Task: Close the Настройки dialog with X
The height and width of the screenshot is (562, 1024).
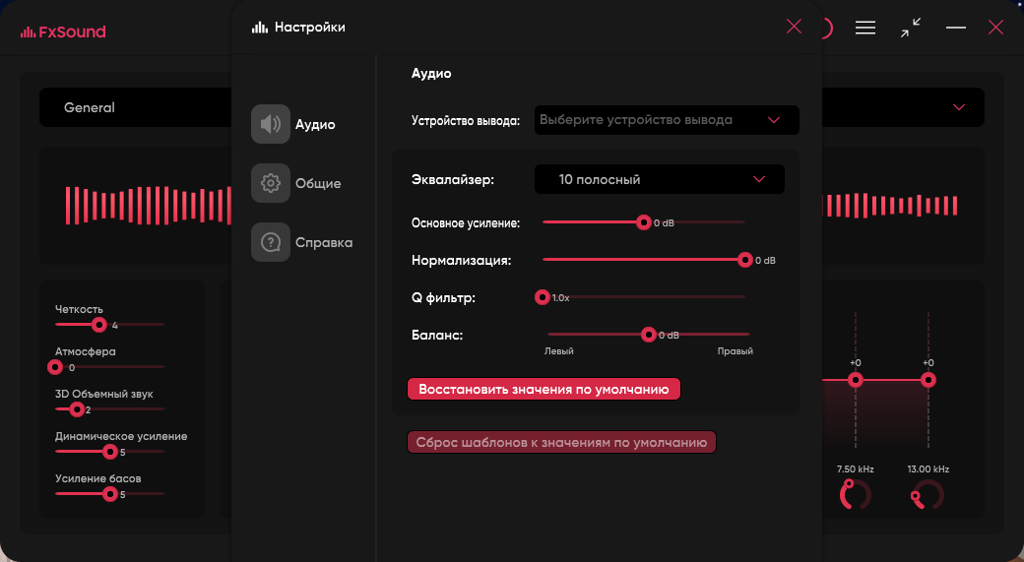Action: click(x=794, y=27)
